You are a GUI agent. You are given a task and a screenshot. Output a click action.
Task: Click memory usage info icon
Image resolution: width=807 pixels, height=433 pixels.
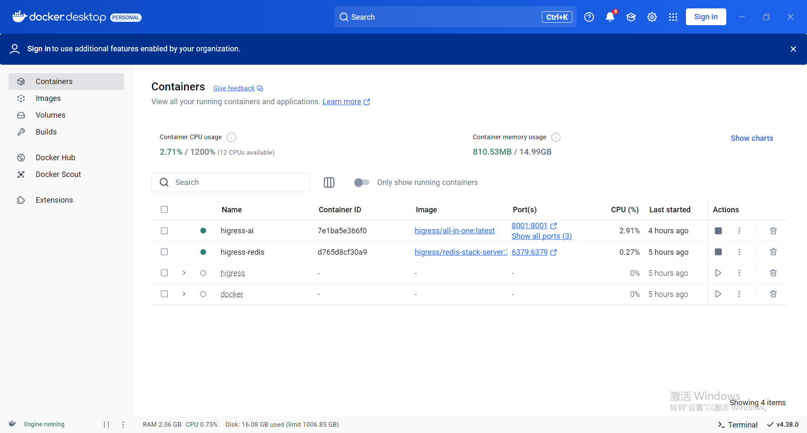[x=556, y=137]
